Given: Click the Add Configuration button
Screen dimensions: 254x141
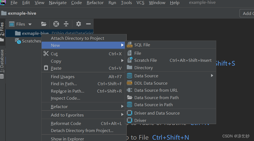Looking at the screenshot, I should click(247, 13).
